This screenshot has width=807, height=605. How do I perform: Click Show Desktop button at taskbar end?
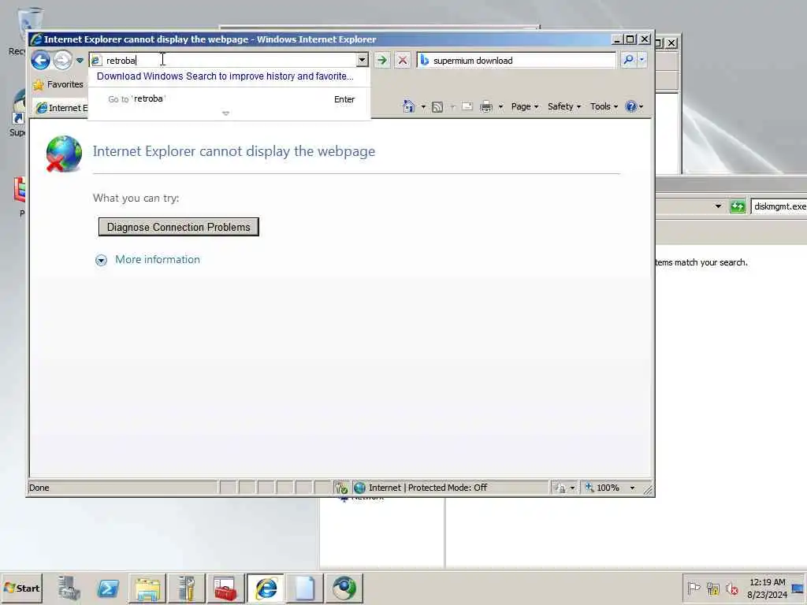pyautogui.click(x=799, y=588)
